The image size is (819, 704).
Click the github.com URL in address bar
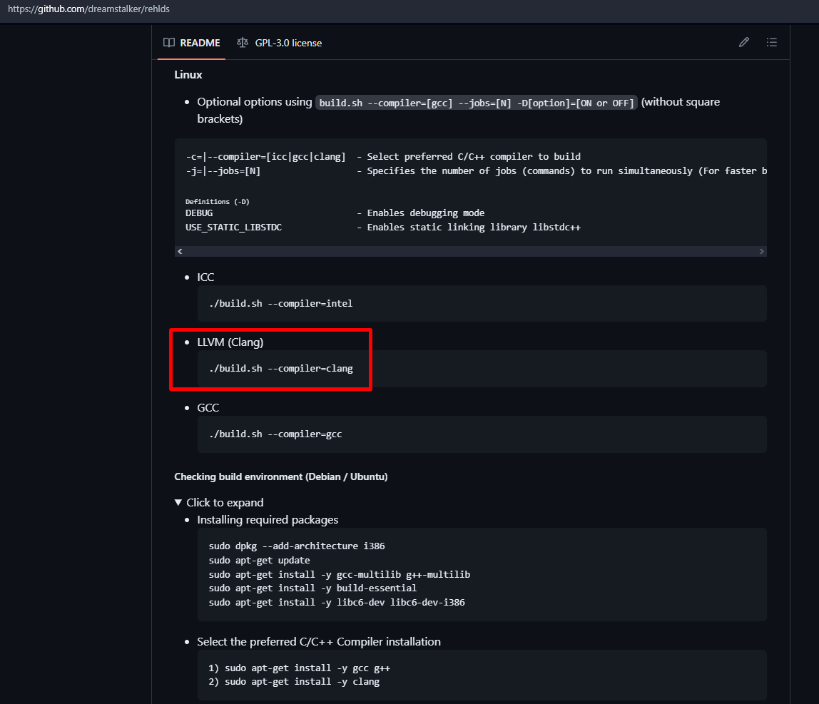tap(88, 9)
